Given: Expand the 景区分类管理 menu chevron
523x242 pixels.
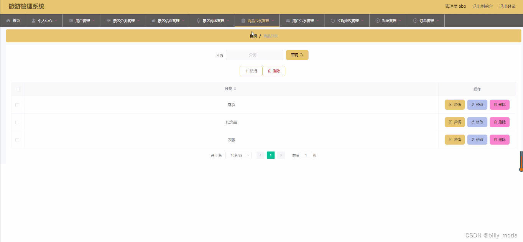Looking at the screenshot, I should [138, 21].
